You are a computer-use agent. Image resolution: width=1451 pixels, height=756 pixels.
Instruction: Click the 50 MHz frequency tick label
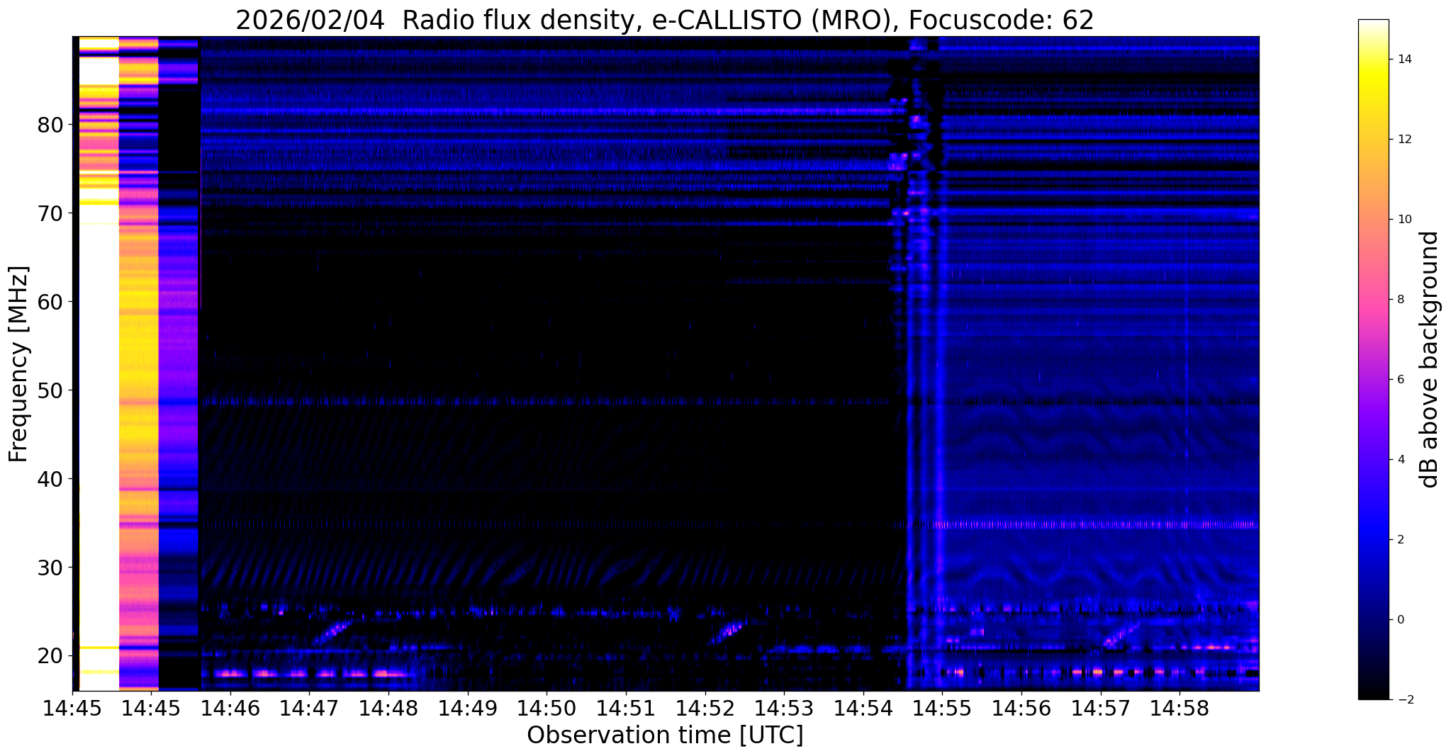pyautogui.click(x=50, y=390)
